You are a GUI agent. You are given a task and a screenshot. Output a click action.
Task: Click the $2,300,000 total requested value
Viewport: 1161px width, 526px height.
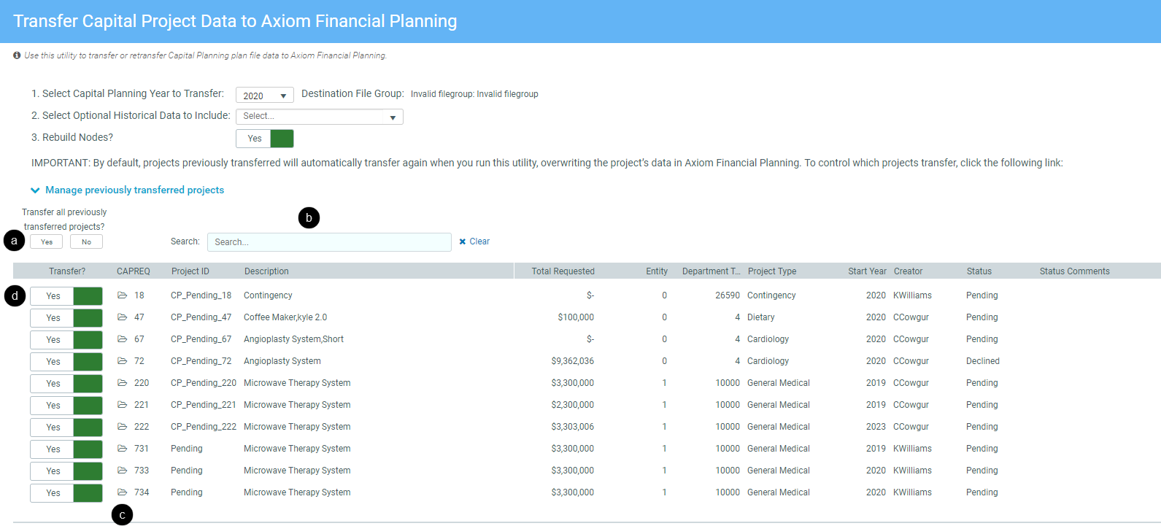click(573, 405)
